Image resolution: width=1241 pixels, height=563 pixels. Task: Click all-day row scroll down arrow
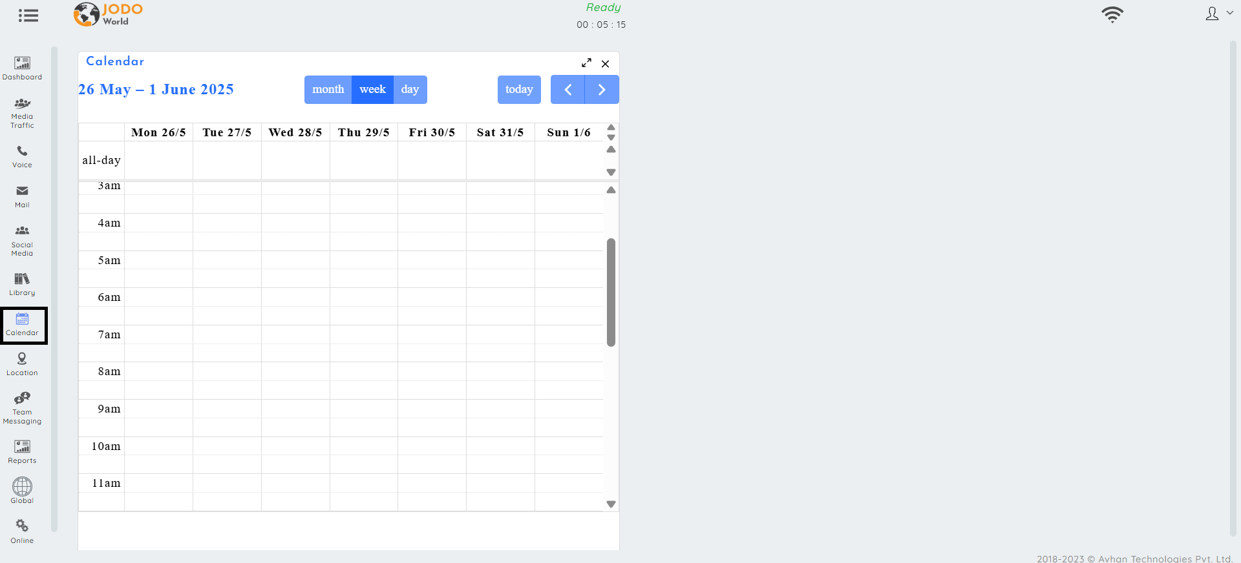[x=611, y=172]
